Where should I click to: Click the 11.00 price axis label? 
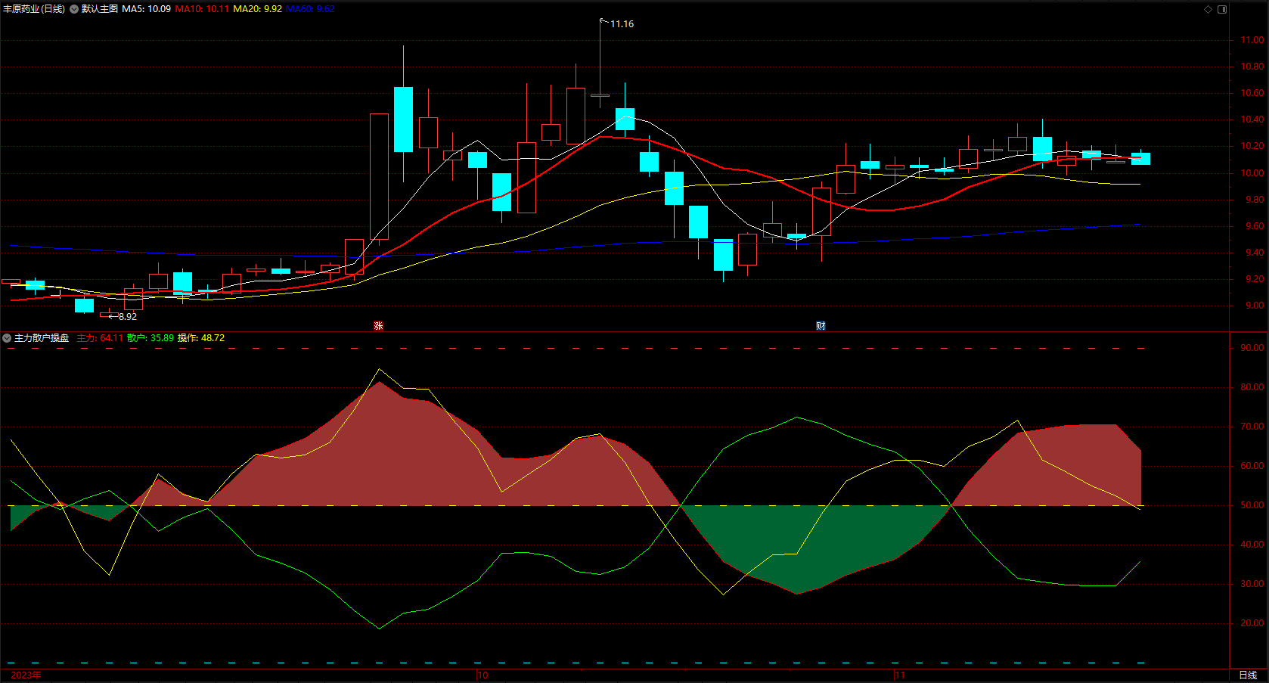tap(1252, 40)
